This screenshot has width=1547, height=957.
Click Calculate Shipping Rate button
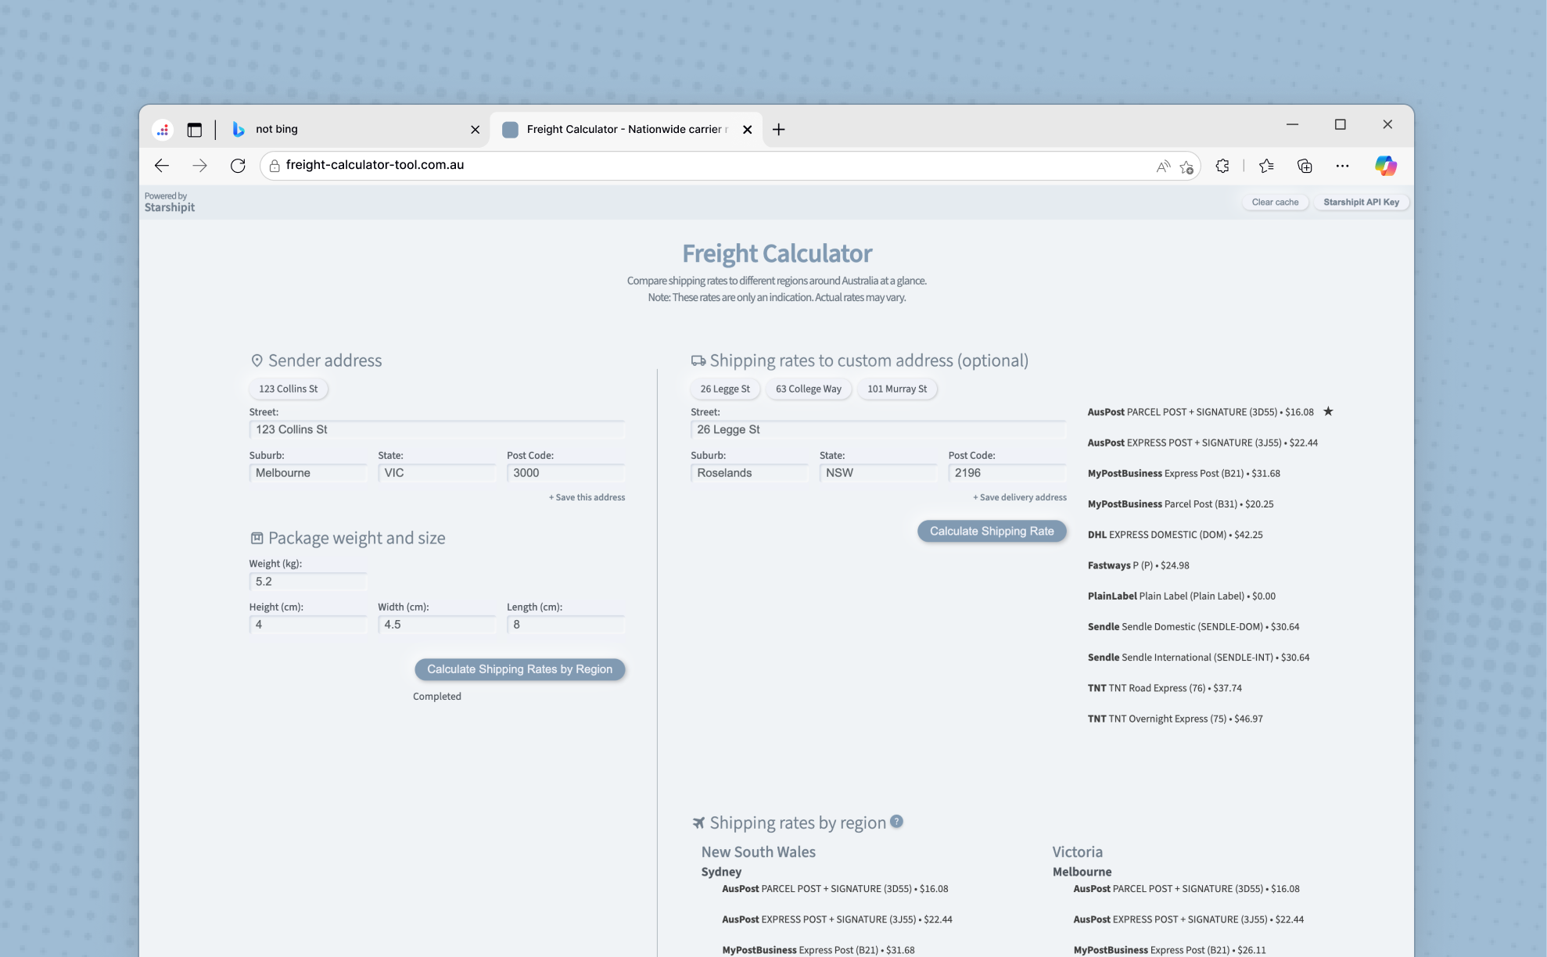(992, 531)
